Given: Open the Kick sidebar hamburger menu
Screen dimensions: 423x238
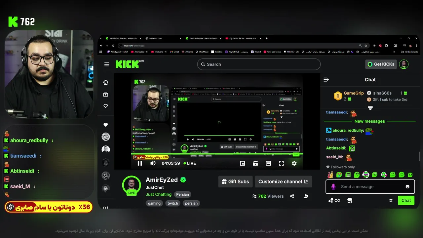Looking at the screenshot, I should [107, 64].
